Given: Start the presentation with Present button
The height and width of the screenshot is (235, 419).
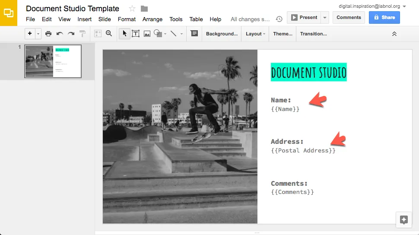Looking at the screenshot, I should [304, 17].
